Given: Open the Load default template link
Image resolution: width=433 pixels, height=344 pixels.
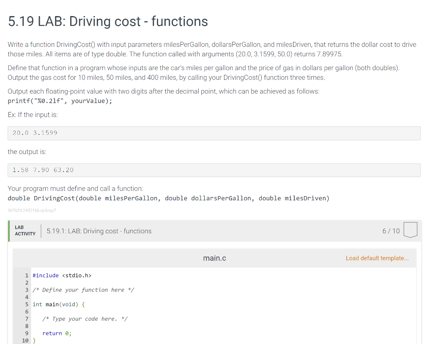Looking at the screenshot, I should pos(377,258).
